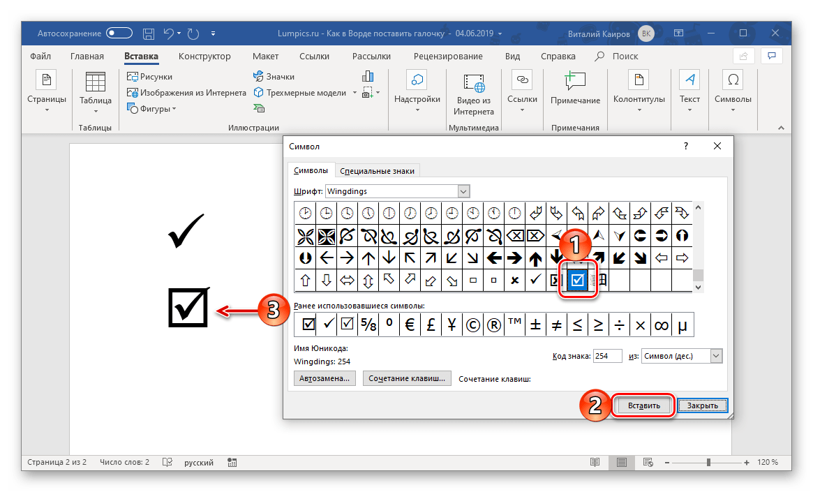Open the Ссылки links group dropdown
The height and width of the screenshot is (492, 813).
[x=522, y=91]
